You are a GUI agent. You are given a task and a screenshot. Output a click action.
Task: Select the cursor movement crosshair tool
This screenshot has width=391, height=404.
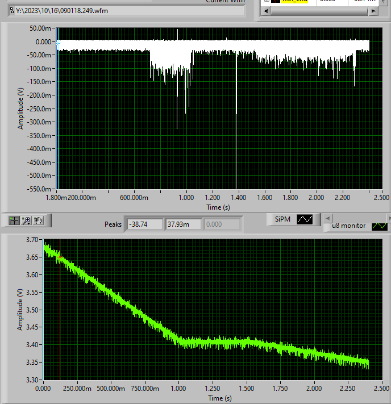(x=14, y=220)
